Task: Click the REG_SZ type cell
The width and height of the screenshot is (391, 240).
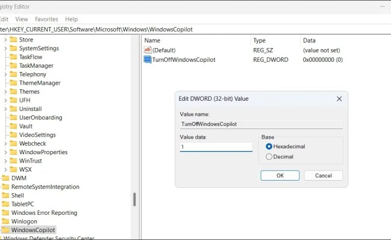Action: pyautogui.click(x=263, y=50)
